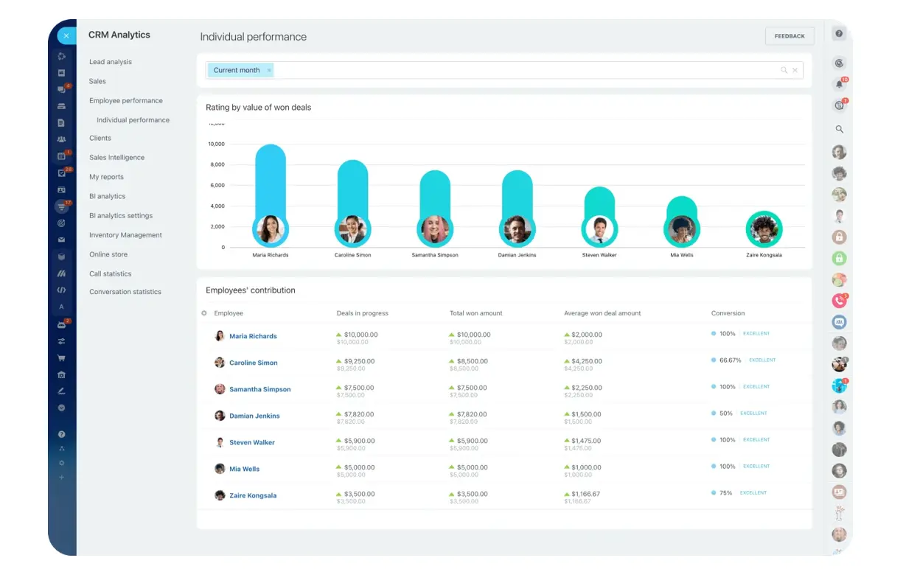Open the shopping cart icon in the left rail
The width and height of the screenshot is (906, 569).
coord(62,358)
